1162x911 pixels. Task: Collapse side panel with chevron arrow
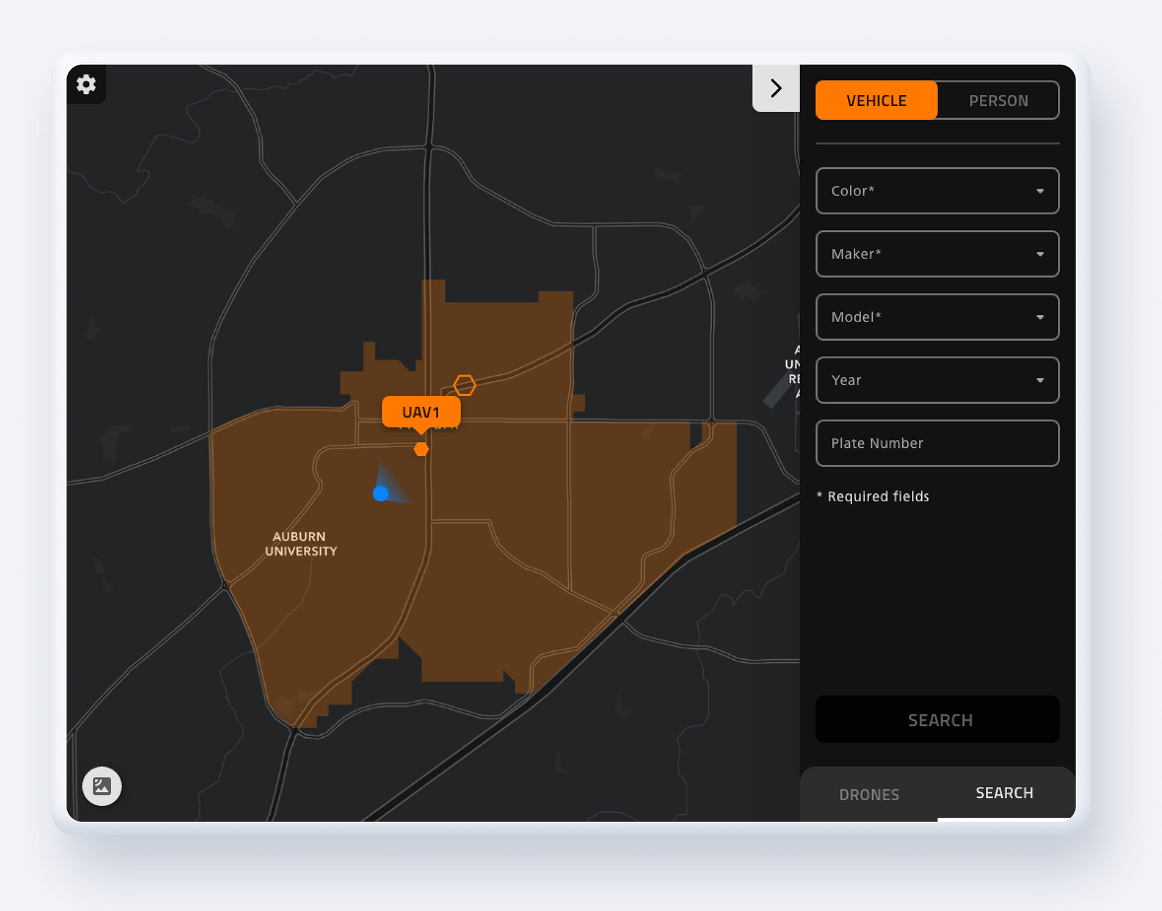776,88
